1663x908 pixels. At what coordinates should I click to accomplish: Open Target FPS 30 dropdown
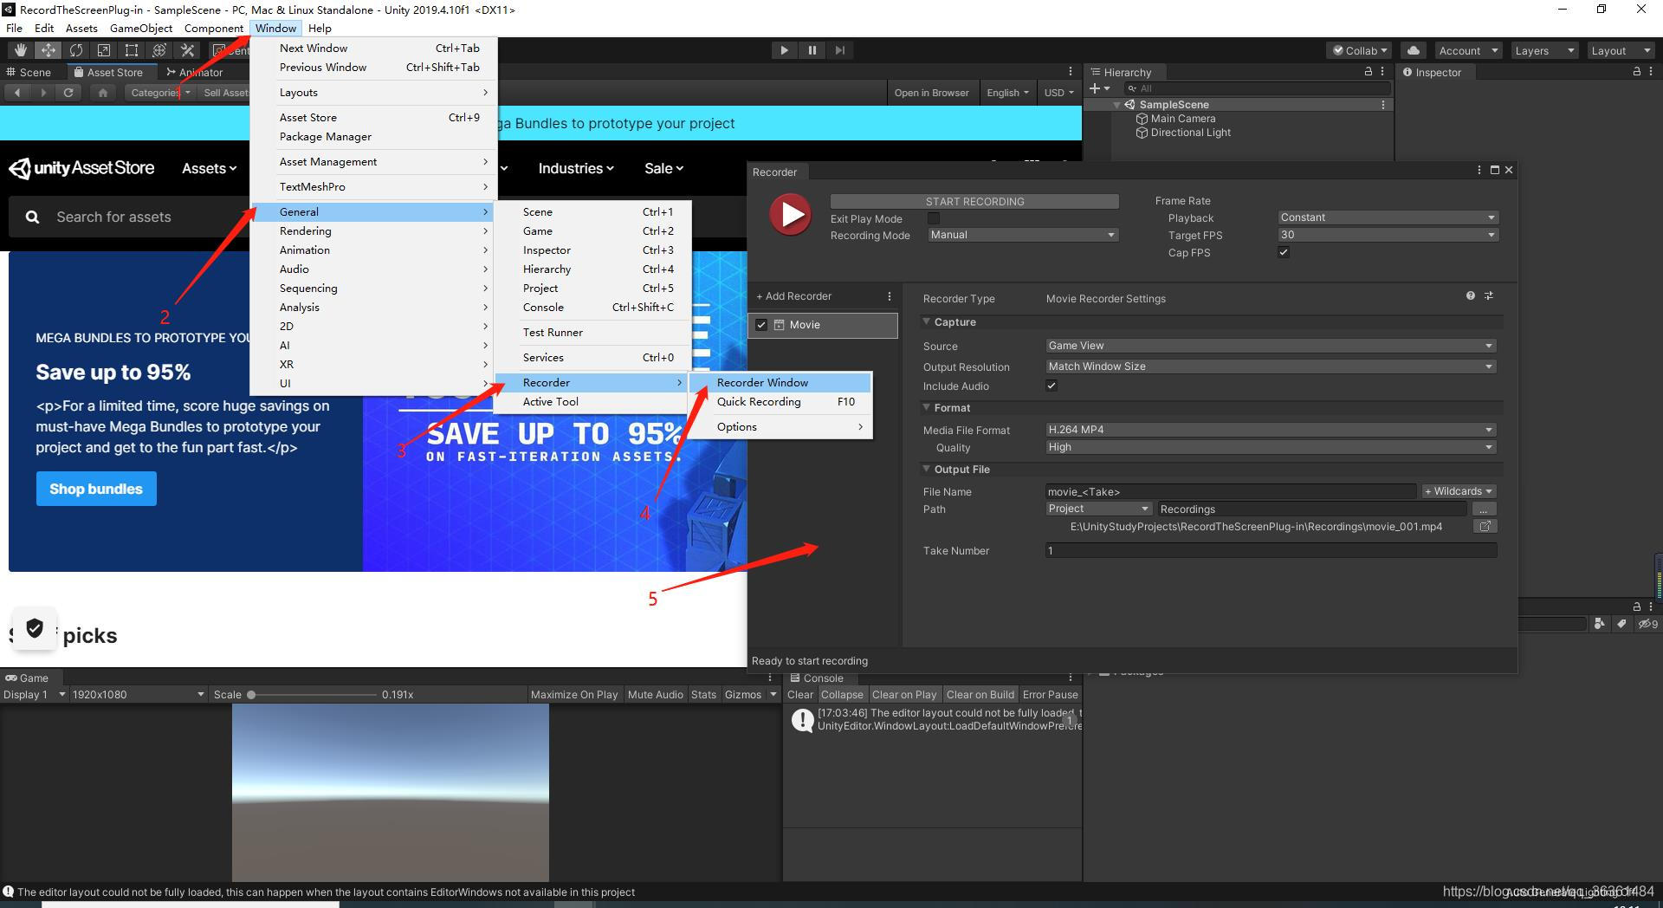1388,235
